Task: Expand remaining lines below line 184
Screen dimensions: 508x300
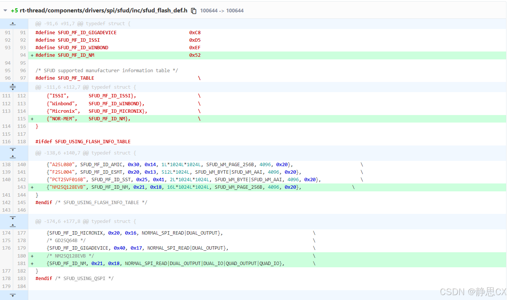Action: pos(12,295)
